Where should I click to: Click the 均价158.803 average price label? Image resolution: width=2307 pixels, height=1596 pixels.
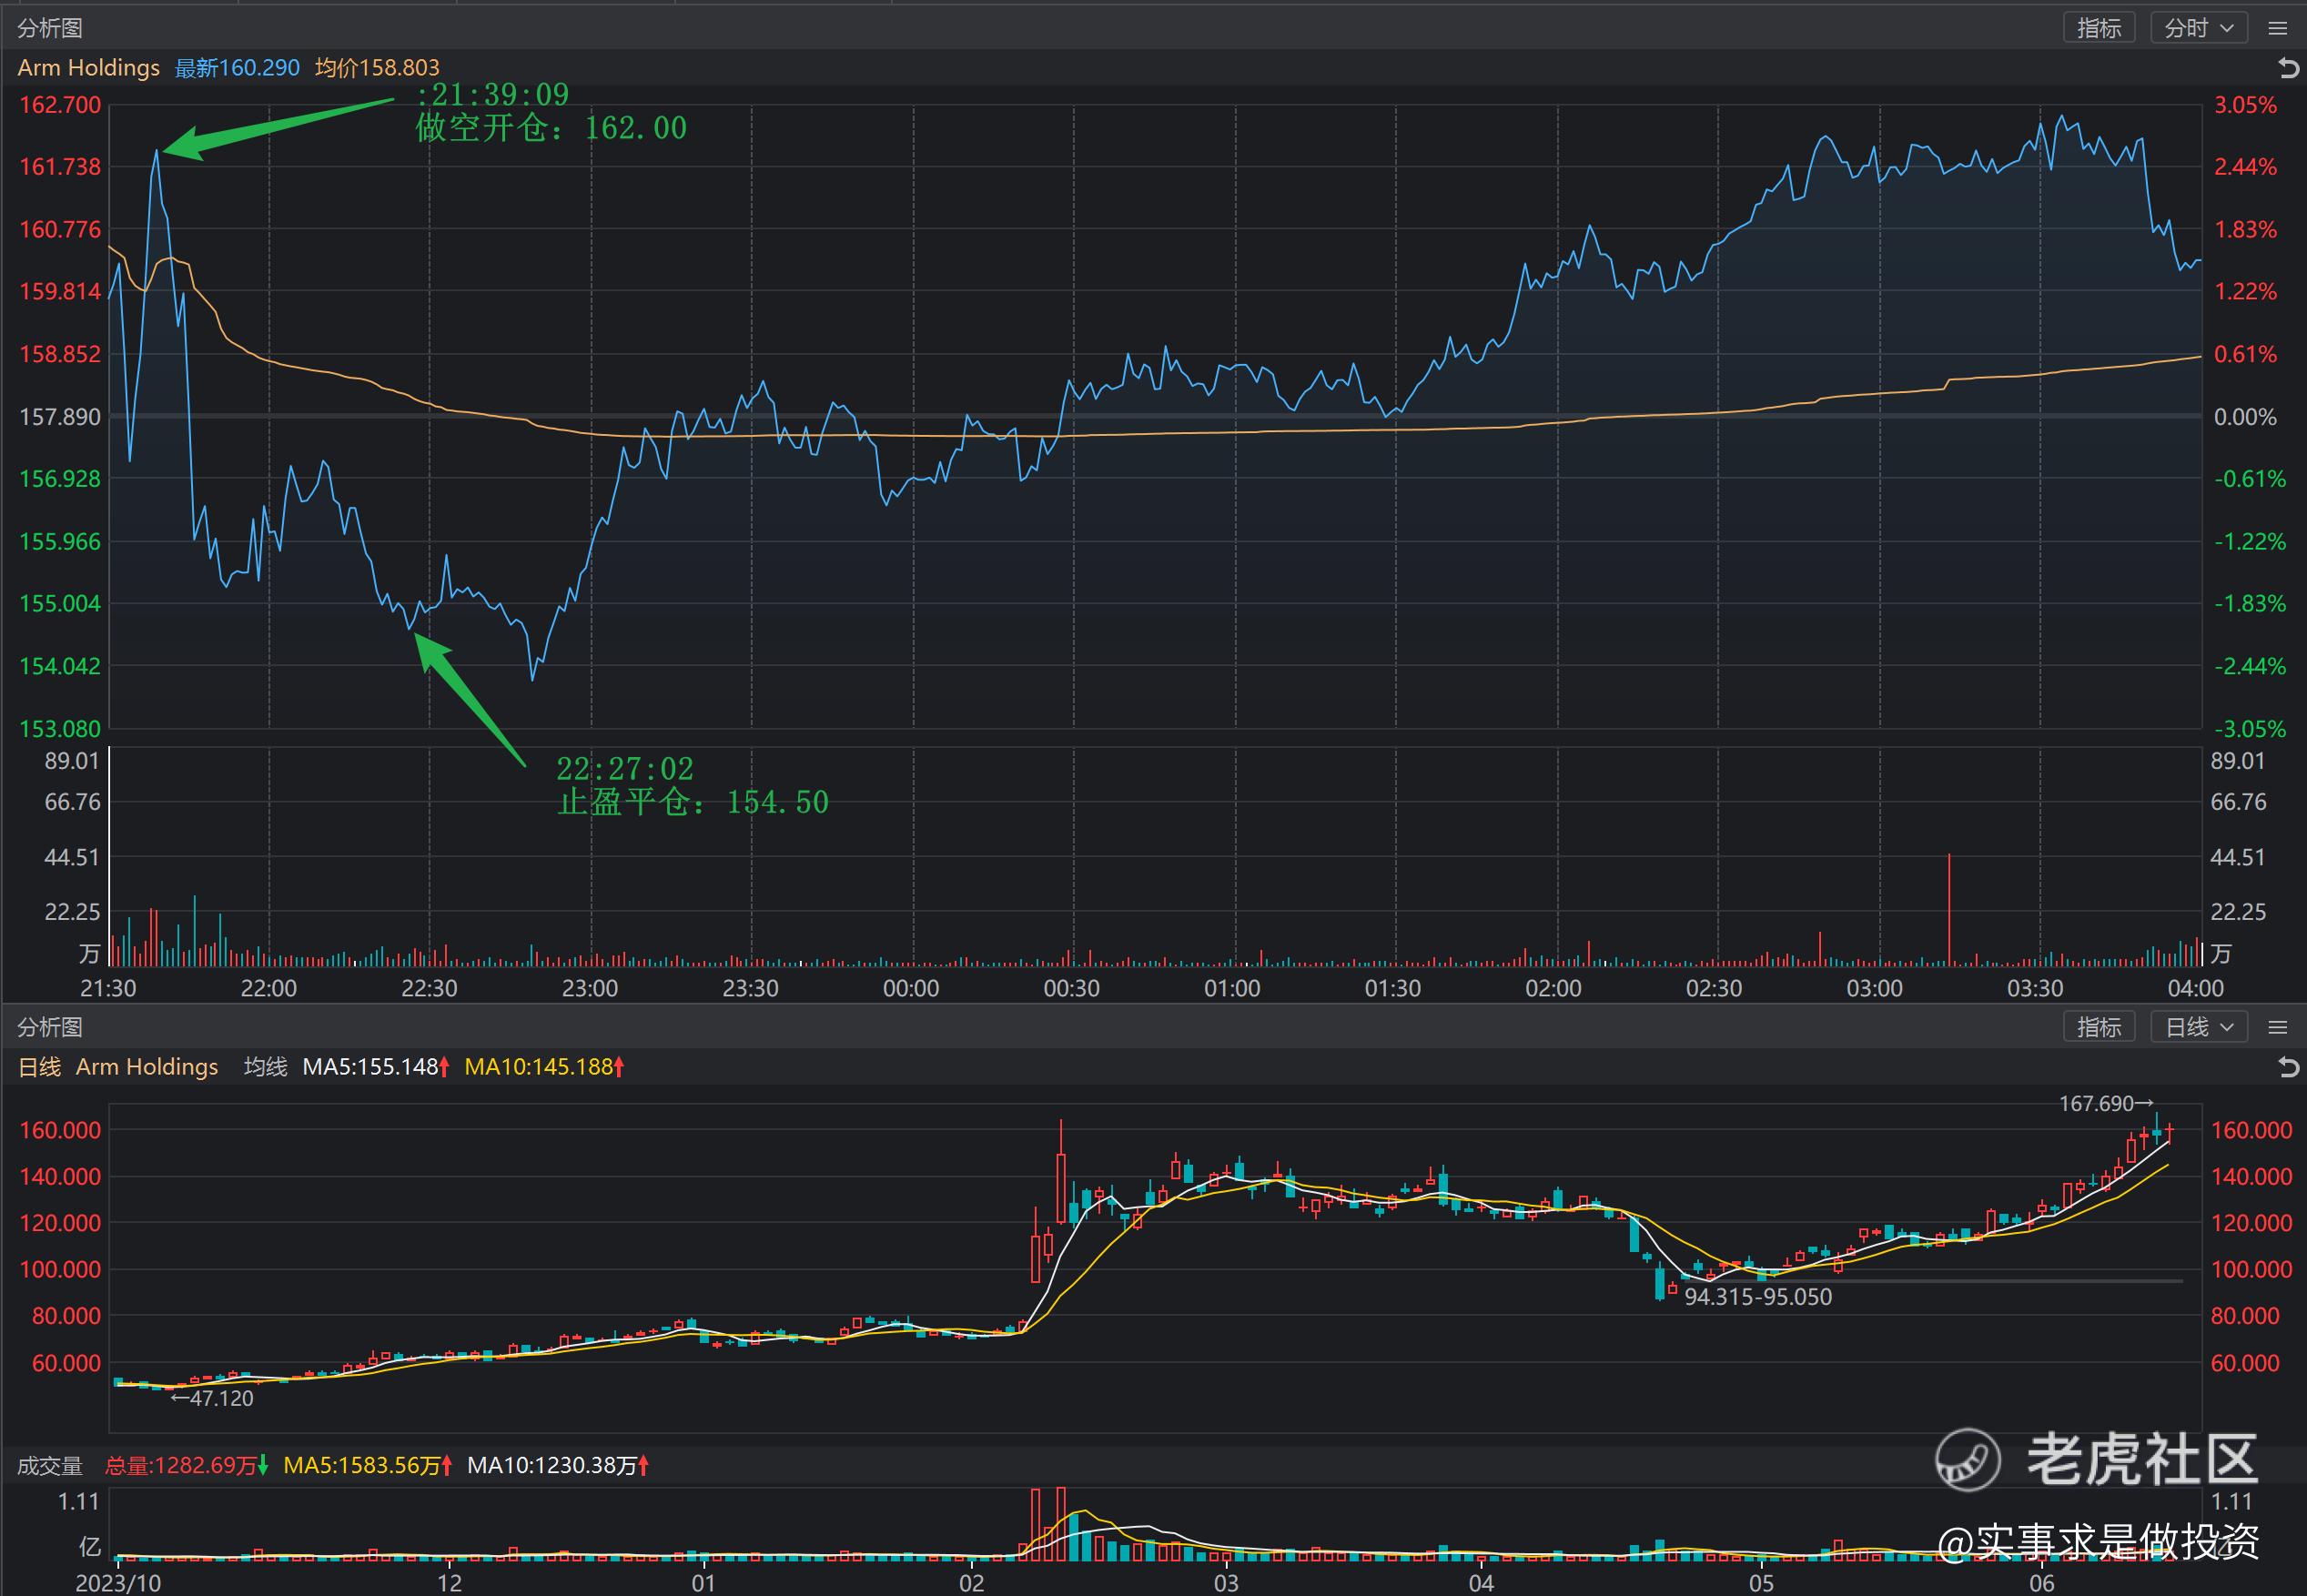click(x=377, y=68)
